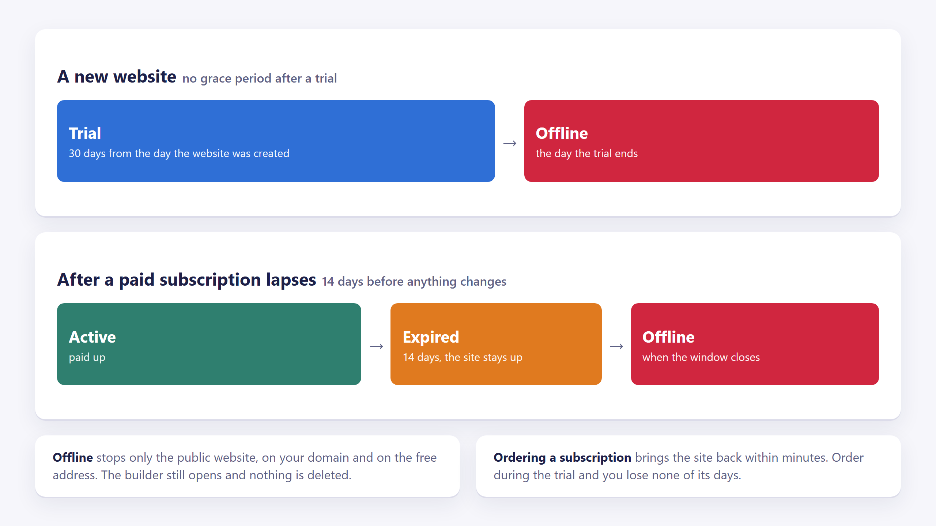Click the Offline card saying 'the day the trial ends'

click(x=701, y=141)
